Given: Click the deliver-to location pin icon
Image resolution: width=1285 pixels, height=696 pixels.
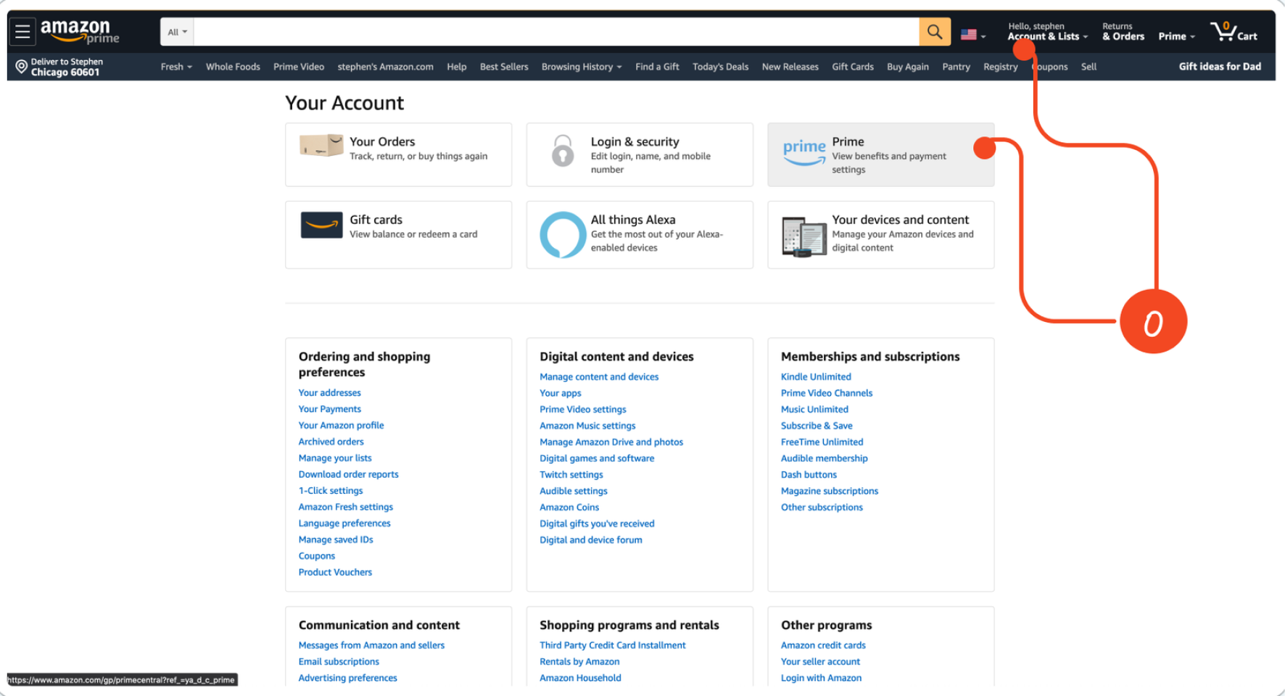Looking at the screenshot, I should (x=22, y=67).
